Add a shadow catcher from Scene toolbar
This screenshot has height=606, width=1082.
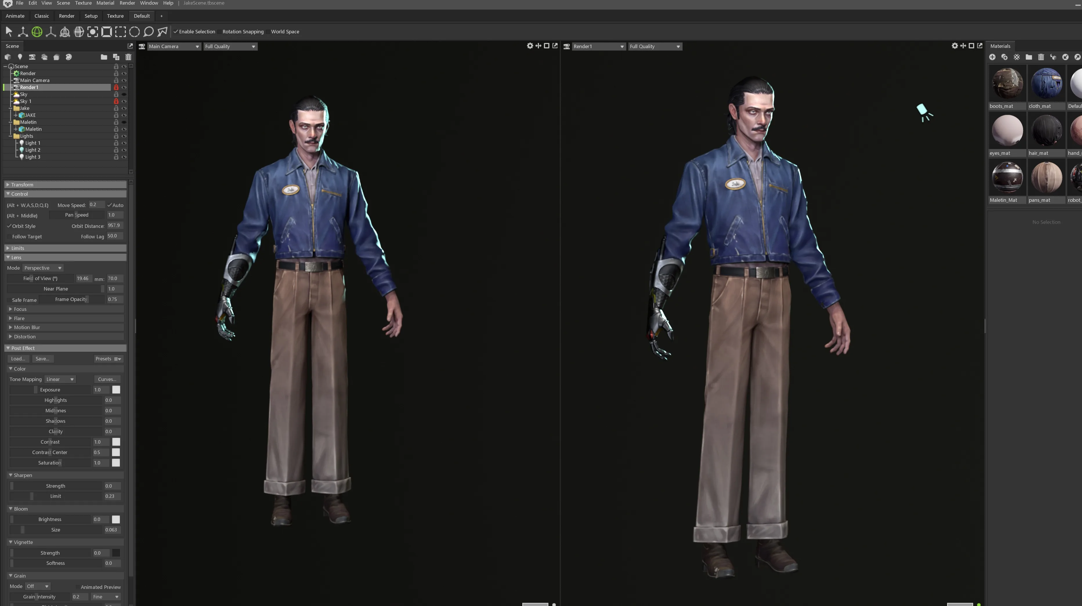tap(56, 57)
